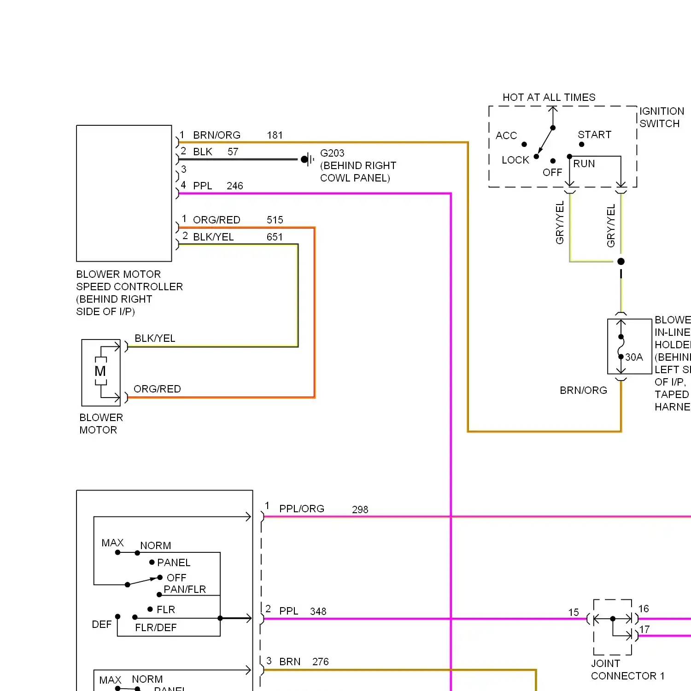Click the fuse symbol inside the in-line holder
Screen dimensions: 691x691
pos(621,346)
